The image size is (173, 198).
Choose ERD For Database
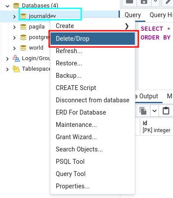point(93,112)
